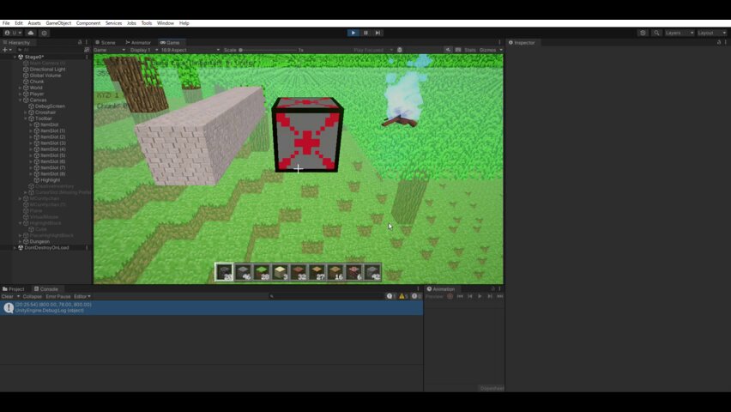Image resolution: width=731 pixels, height=412 pixels.
Task: Open the Help menu
Action: pos(184,23)
